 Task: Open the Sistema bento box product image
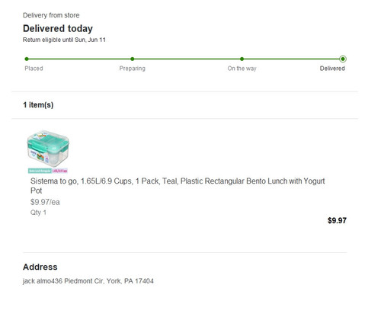coord(48,149)
